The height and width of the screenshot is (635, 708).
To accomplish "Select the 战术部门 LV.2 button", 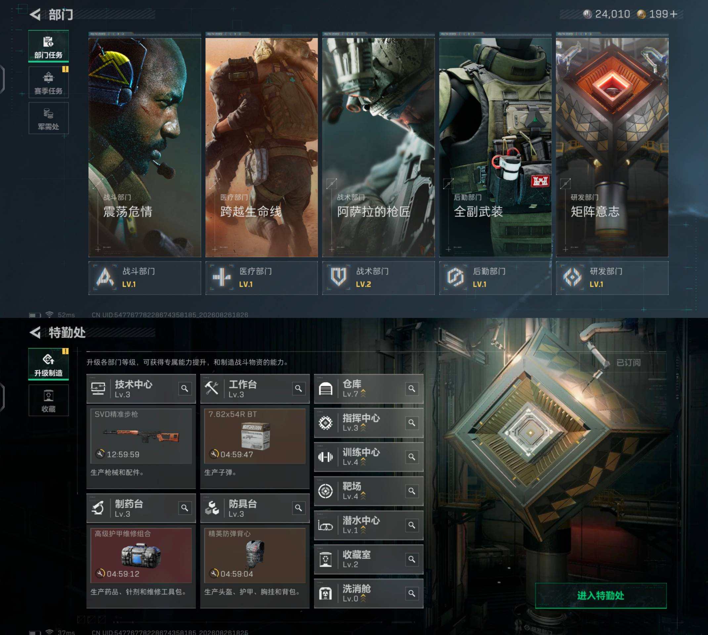I will [378, 278].
